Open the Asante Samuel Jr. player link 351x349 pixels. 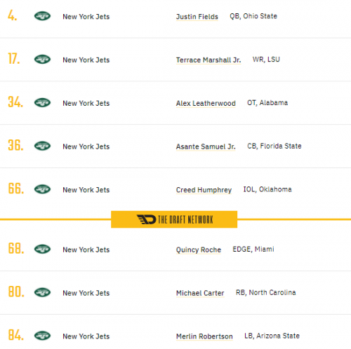[x=206, y=146]
